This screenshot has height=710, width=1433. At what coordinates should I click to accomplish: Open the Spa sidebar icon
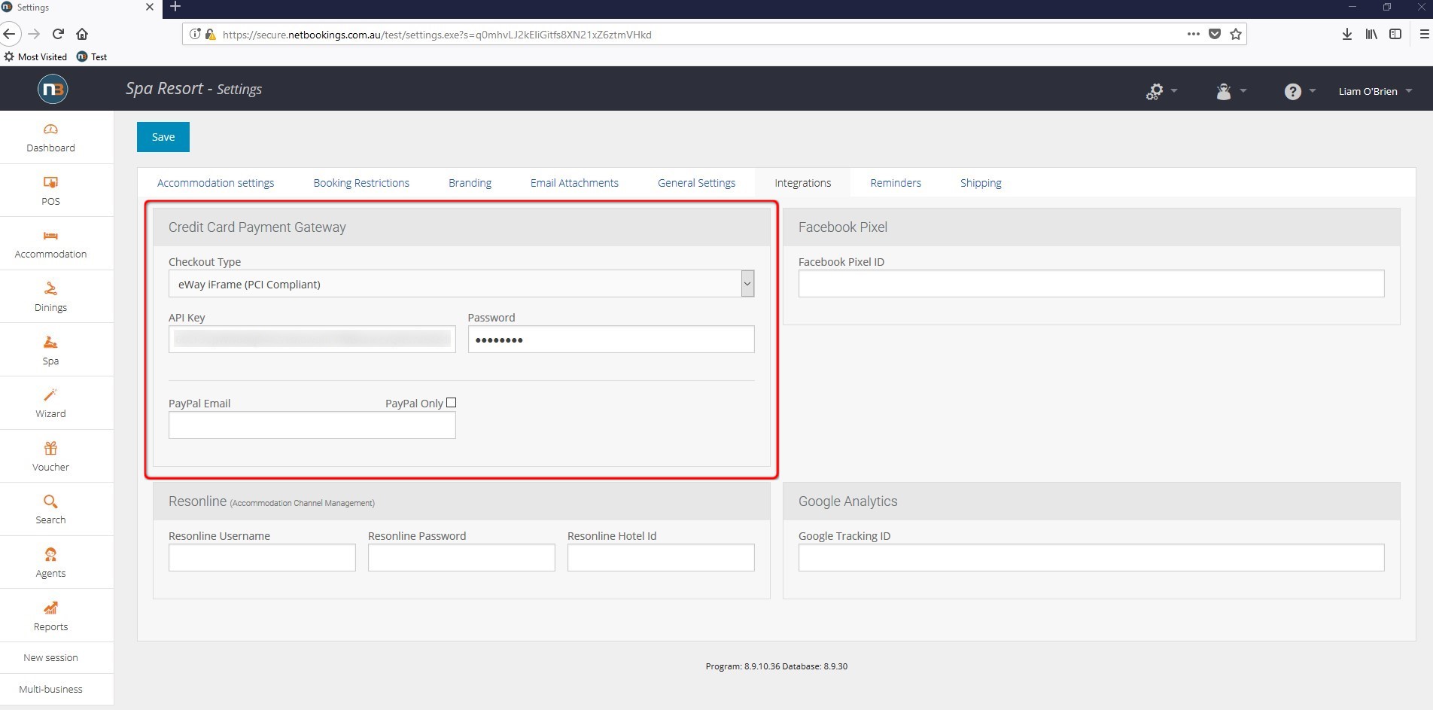50,342
